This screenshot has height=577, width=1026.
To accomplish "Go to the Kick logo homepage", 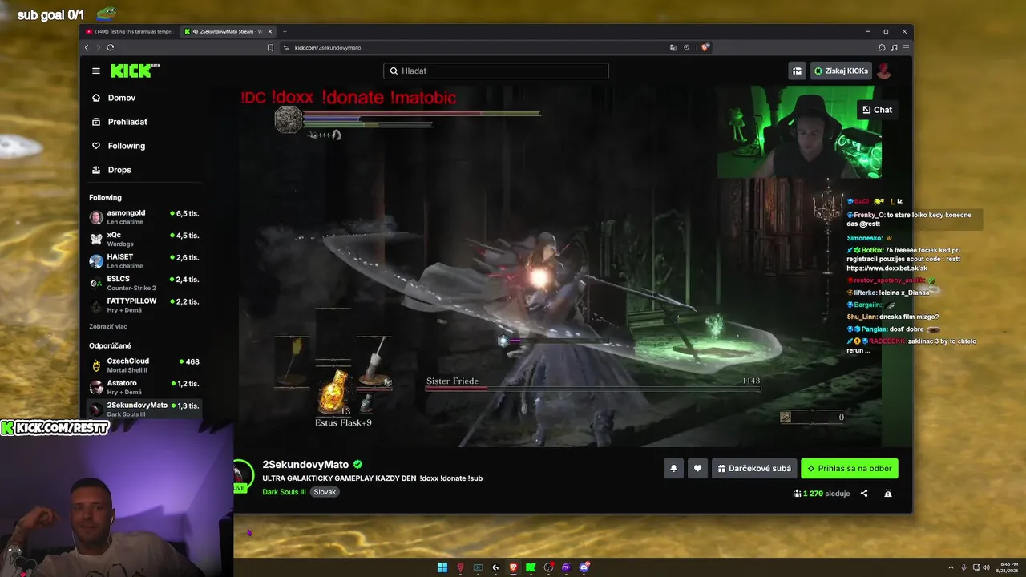I will [x=135, y=71].
